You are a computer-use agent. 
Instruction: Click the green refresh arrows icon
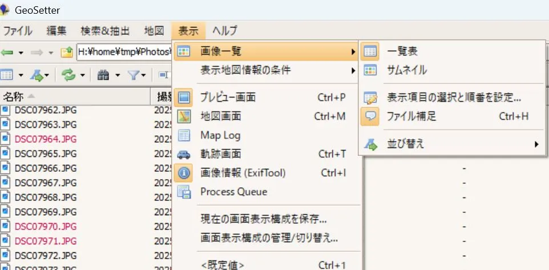pyautogui.click(x=68, y=75)
